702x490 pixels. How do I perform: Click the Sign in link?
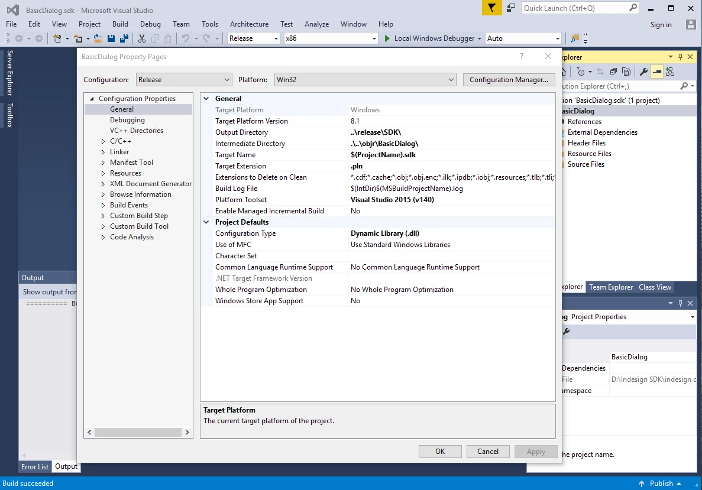pyautogui.click(x=661, y=25)
